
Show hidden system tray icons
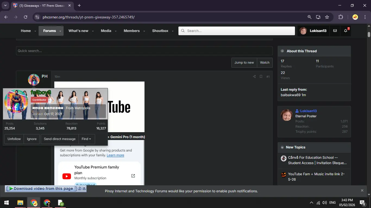point(312,203)
